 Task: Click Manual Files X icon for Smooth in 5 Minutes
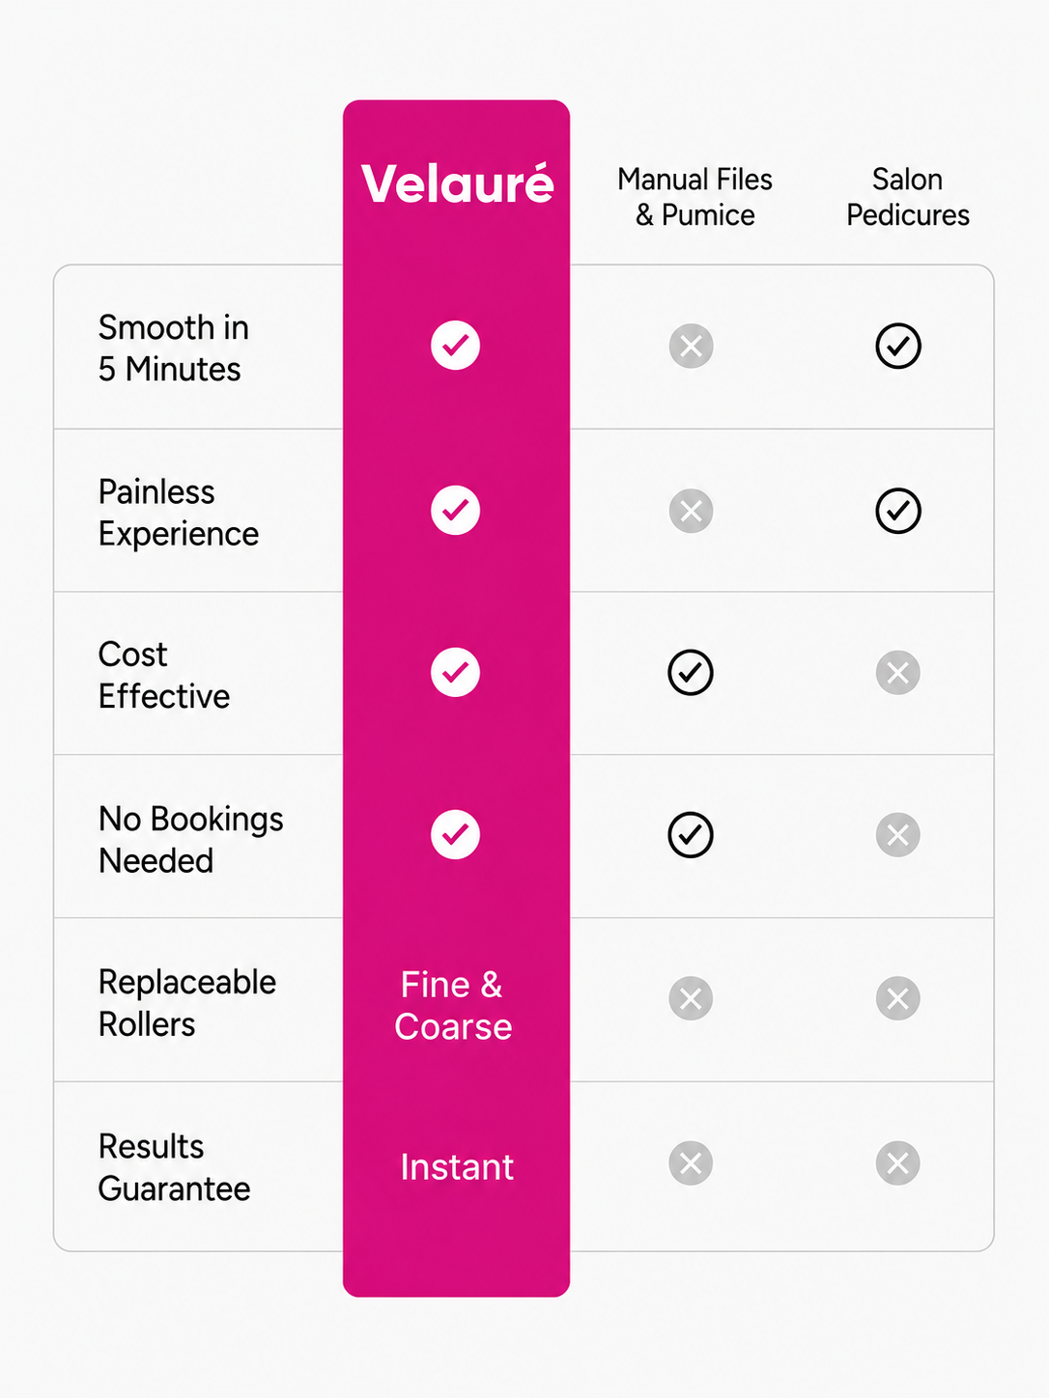coord(691,346)
